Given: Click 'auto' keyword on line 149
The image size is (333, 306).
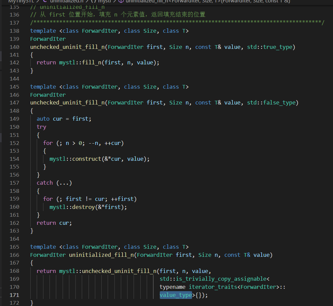Looking at the screenshot, I should click(x=43, y=119).
